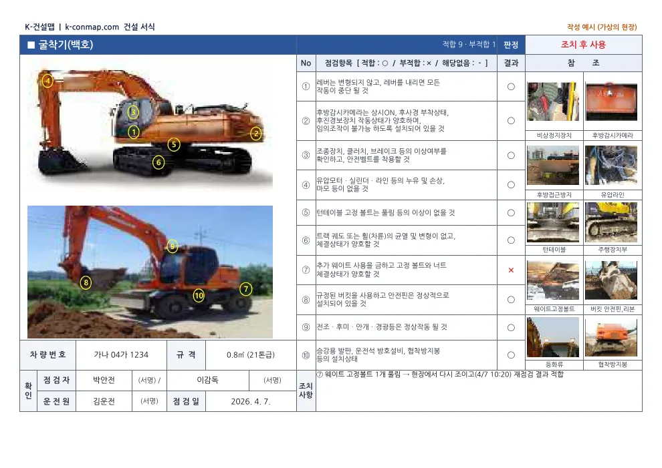Open the 주행장치부 reference photo
The image size is (662, 468).
point(611,222)
